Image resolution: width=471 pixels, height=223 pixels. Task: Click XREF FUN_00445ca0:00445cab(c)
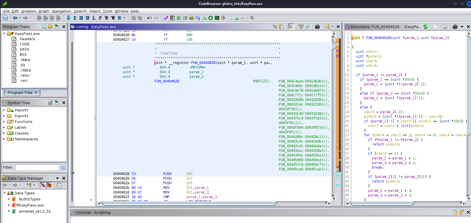click(304, 169)
